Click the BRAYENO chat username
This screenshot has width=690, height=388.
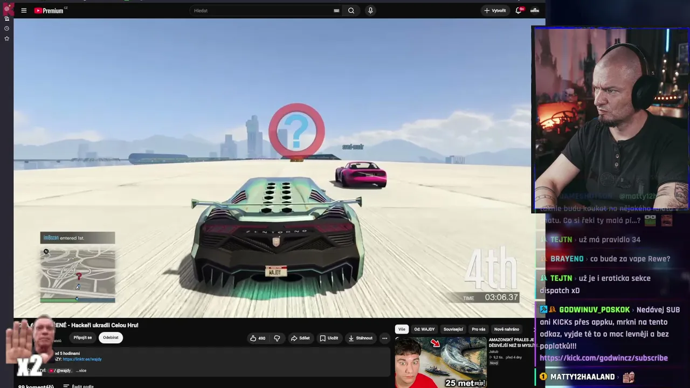(x=567, y=259)
